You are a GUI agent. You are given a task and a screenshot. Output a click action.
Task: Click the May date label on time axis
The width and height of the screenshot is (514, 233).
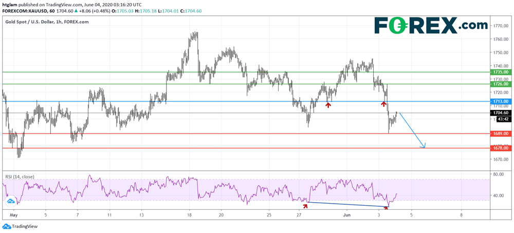[14, 216]
